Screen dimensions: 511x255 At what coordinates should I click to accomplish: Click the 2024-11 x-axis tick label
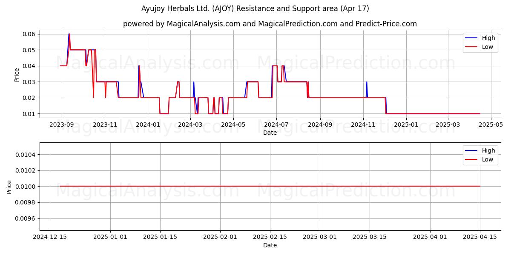[x=363, y=125]
